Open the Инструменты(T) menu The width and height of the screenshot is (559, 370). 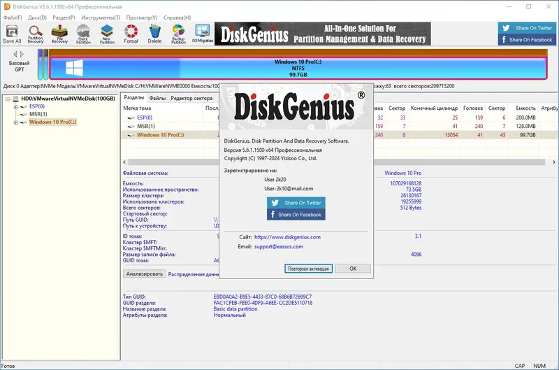[101, 17]
